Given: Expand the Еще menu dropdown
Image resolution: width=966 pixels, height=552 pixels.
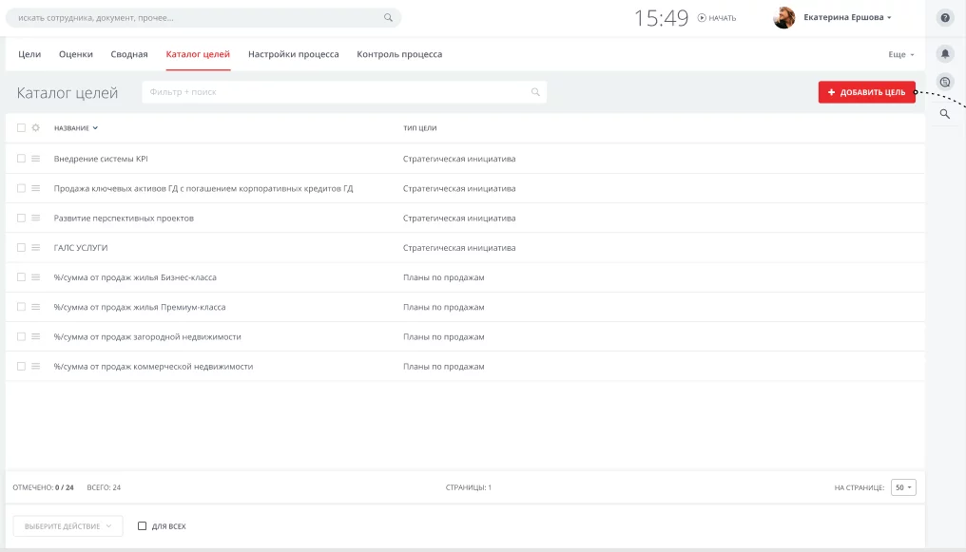Looking at the screenshot, I should 901,55.
